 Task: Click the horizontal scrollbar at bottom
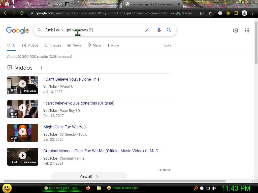(115, 181)
